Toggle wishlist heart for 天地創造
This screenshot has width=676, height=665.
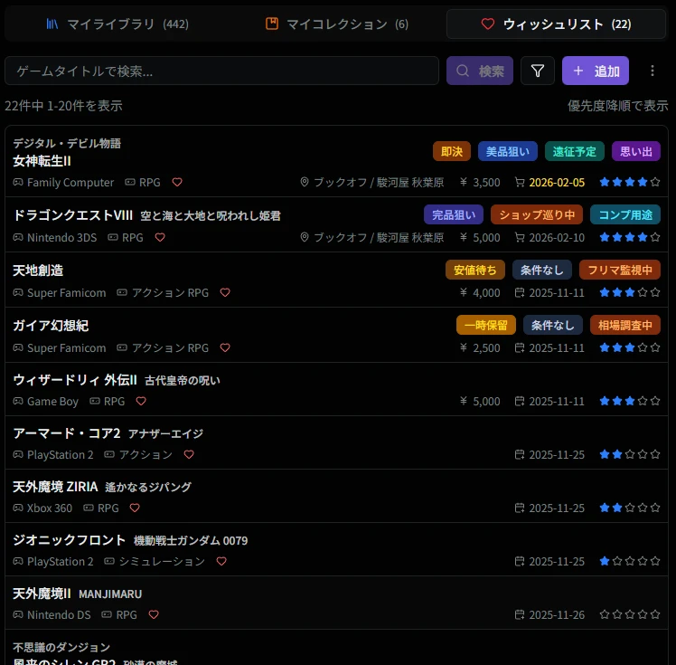tap(225, 292)
